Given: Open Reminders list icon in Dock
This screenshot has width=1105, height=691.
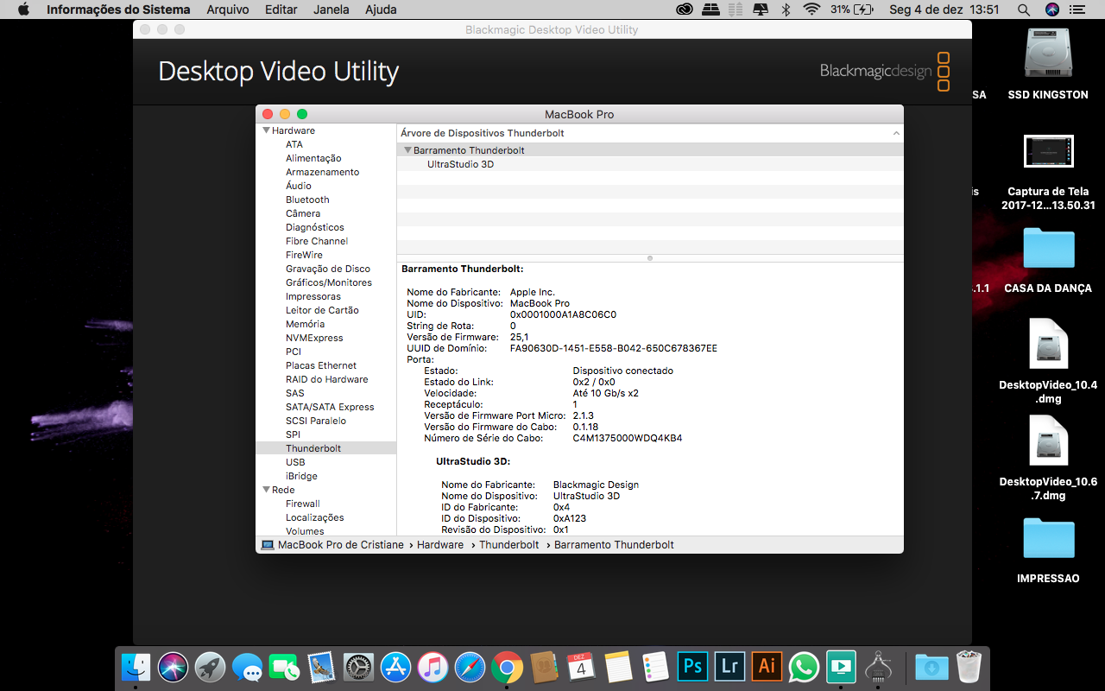Looking at the screenshot, I should click(x=655, y=667).
